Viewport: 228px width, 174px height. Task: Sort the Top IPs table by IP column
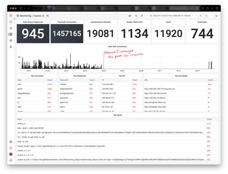pos(103,80)
